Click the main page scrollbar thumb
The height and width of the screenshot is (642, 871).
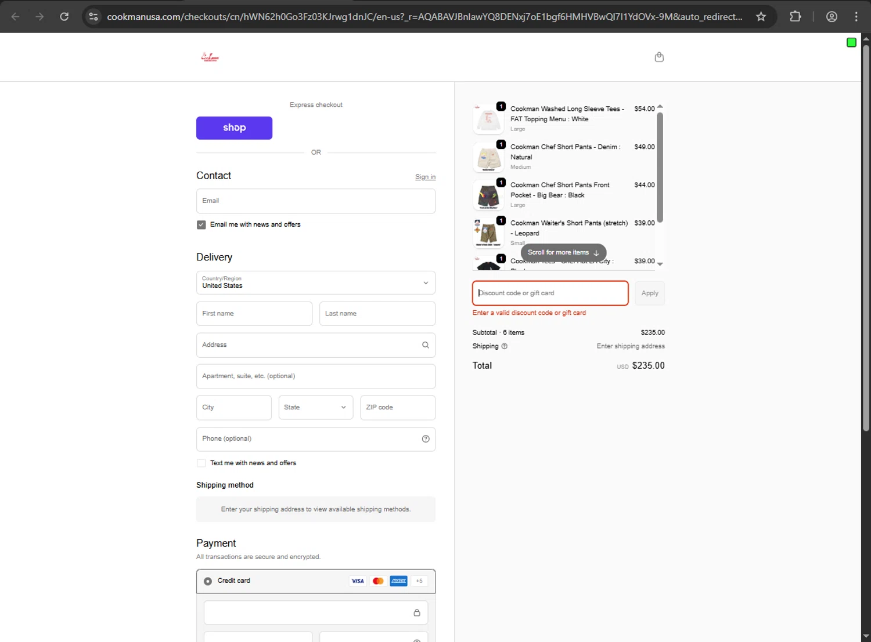coord(866,238)
